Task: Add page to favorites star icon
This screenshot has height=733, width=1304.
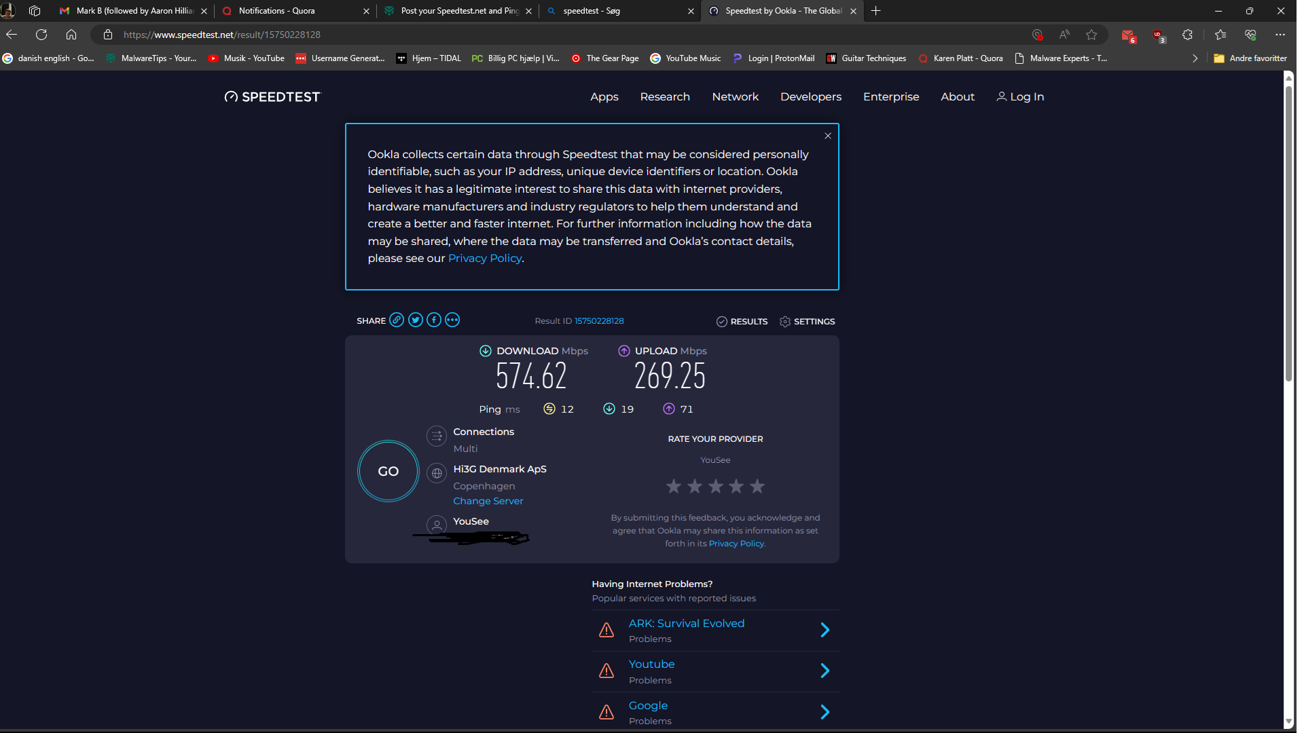Action: [1091, 35]
